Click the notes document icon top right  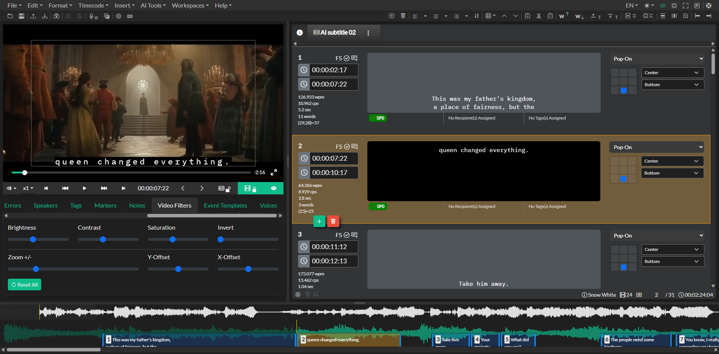click(x=697, y=6)
